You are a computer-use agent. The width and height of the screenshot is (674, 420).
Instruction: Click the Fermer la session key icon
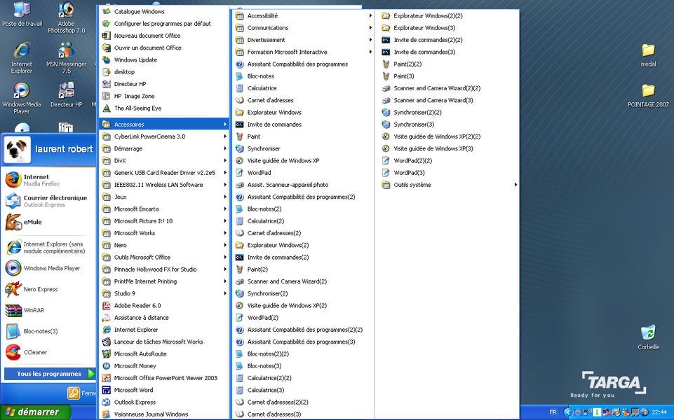74,393
